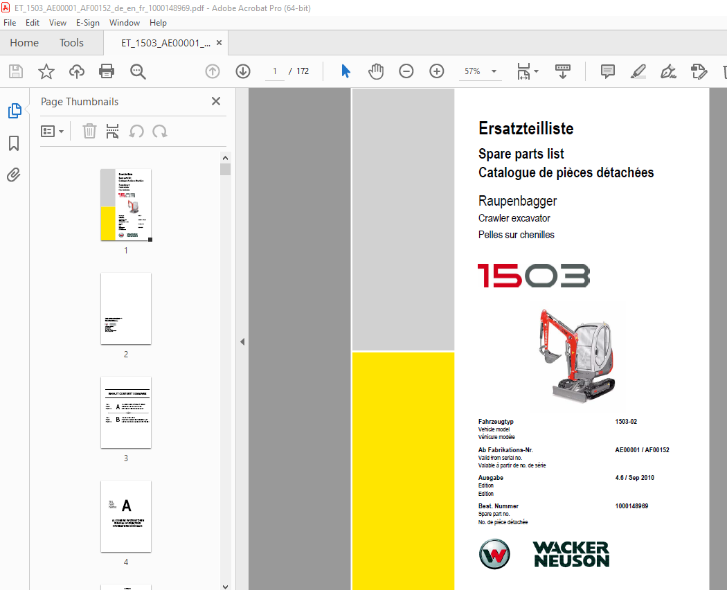727x590 pixels.
Task: Select page 2 thumbnail
Action: click(x=126, y=308)
